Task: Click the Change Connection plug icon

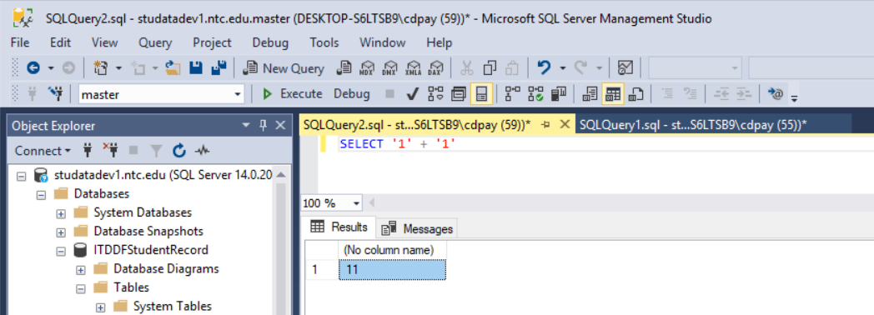Action: (x=55, y=94)
